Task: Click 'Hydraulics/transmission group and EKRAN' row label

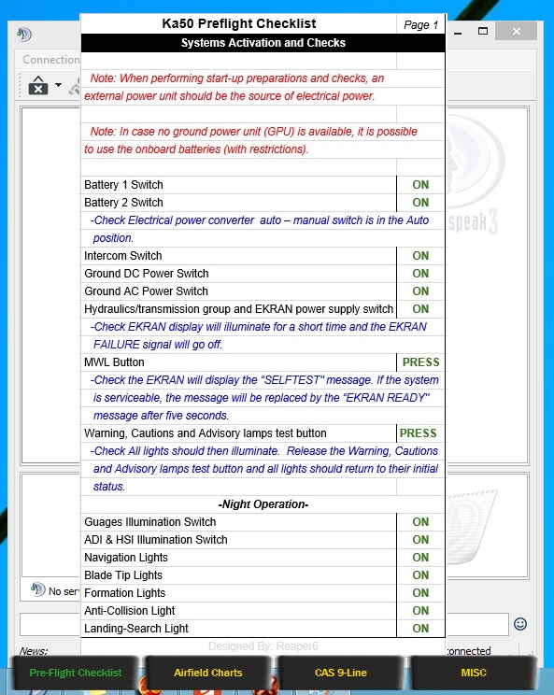Action: (238, 309)
